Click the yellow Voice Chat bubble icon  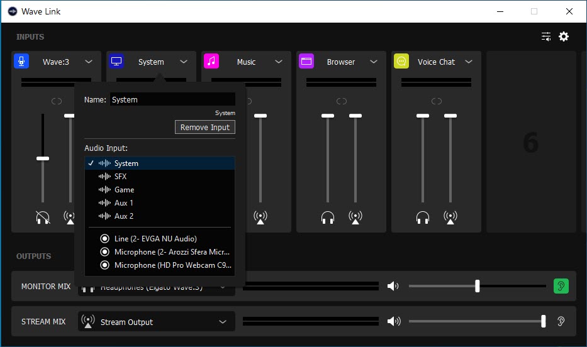click(401, 61)
